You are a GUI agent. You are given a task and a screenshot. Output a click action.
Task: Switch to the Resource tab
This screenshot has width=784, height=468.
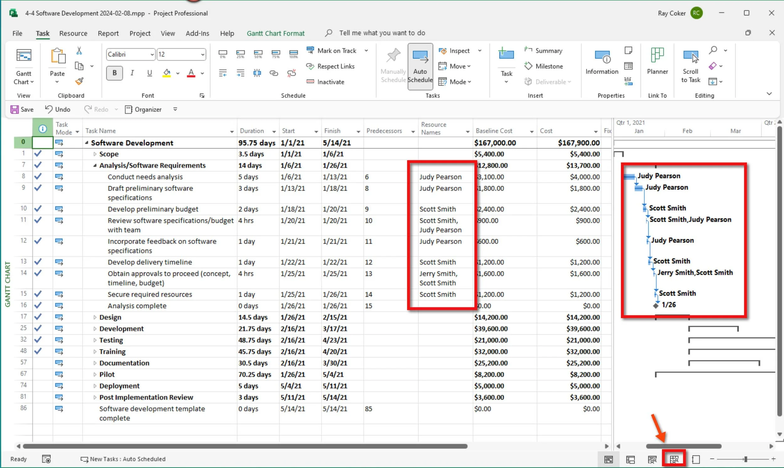(73, 34)
